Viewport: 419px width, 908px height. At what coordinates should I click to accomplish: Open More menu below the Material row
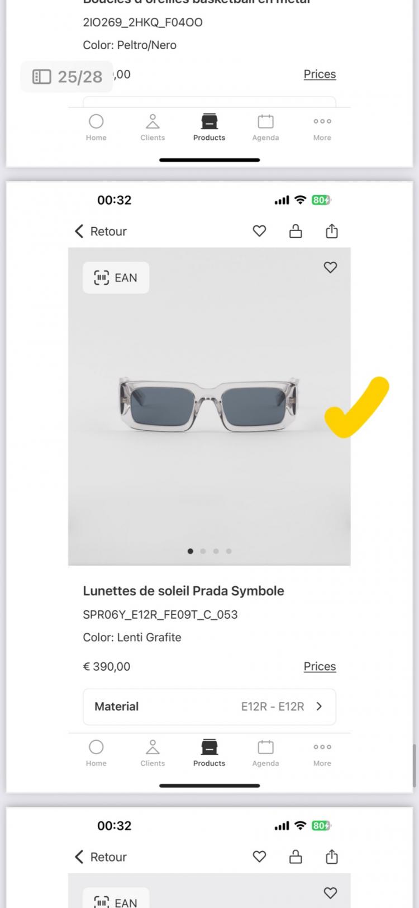322,752
